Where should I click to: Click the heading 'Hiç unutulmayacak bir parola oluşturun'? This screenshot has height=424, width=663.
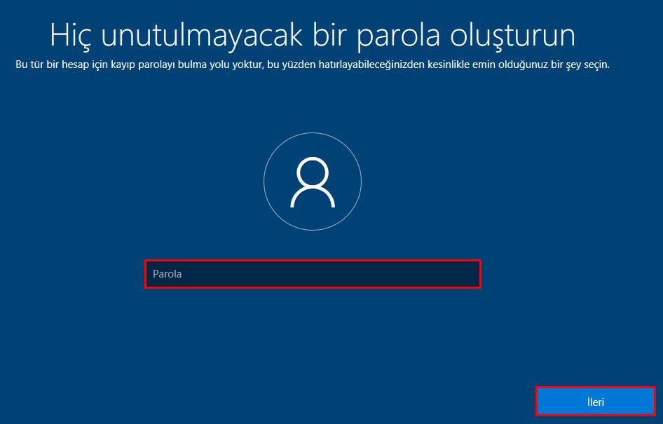coord(313,36)
